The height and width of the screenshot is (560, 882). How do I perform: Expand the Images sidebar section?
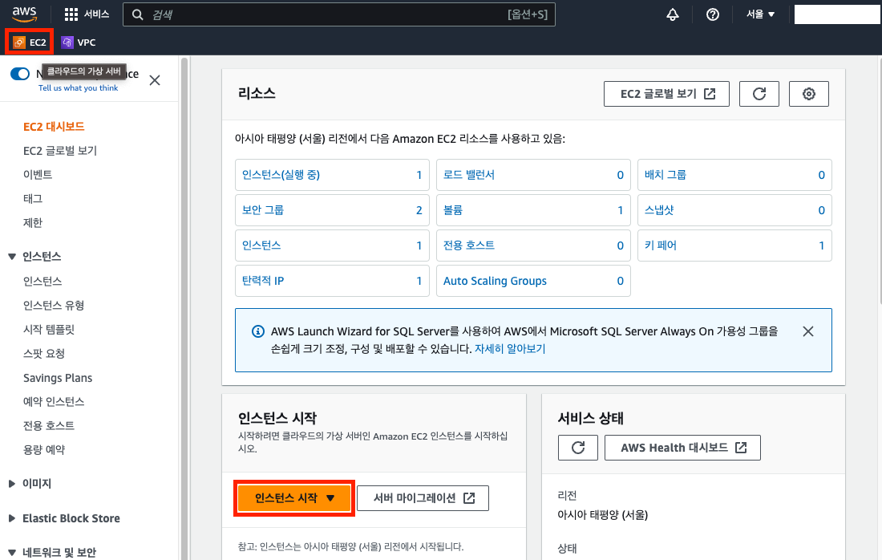pos(12,484)
